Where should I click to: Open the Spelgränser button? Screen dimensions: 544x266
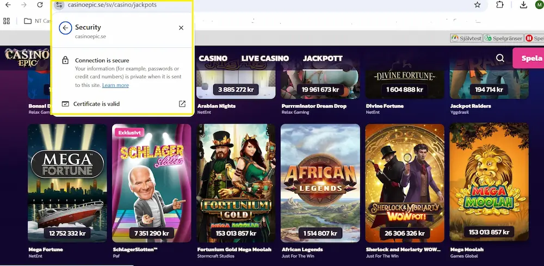point(503,38)
